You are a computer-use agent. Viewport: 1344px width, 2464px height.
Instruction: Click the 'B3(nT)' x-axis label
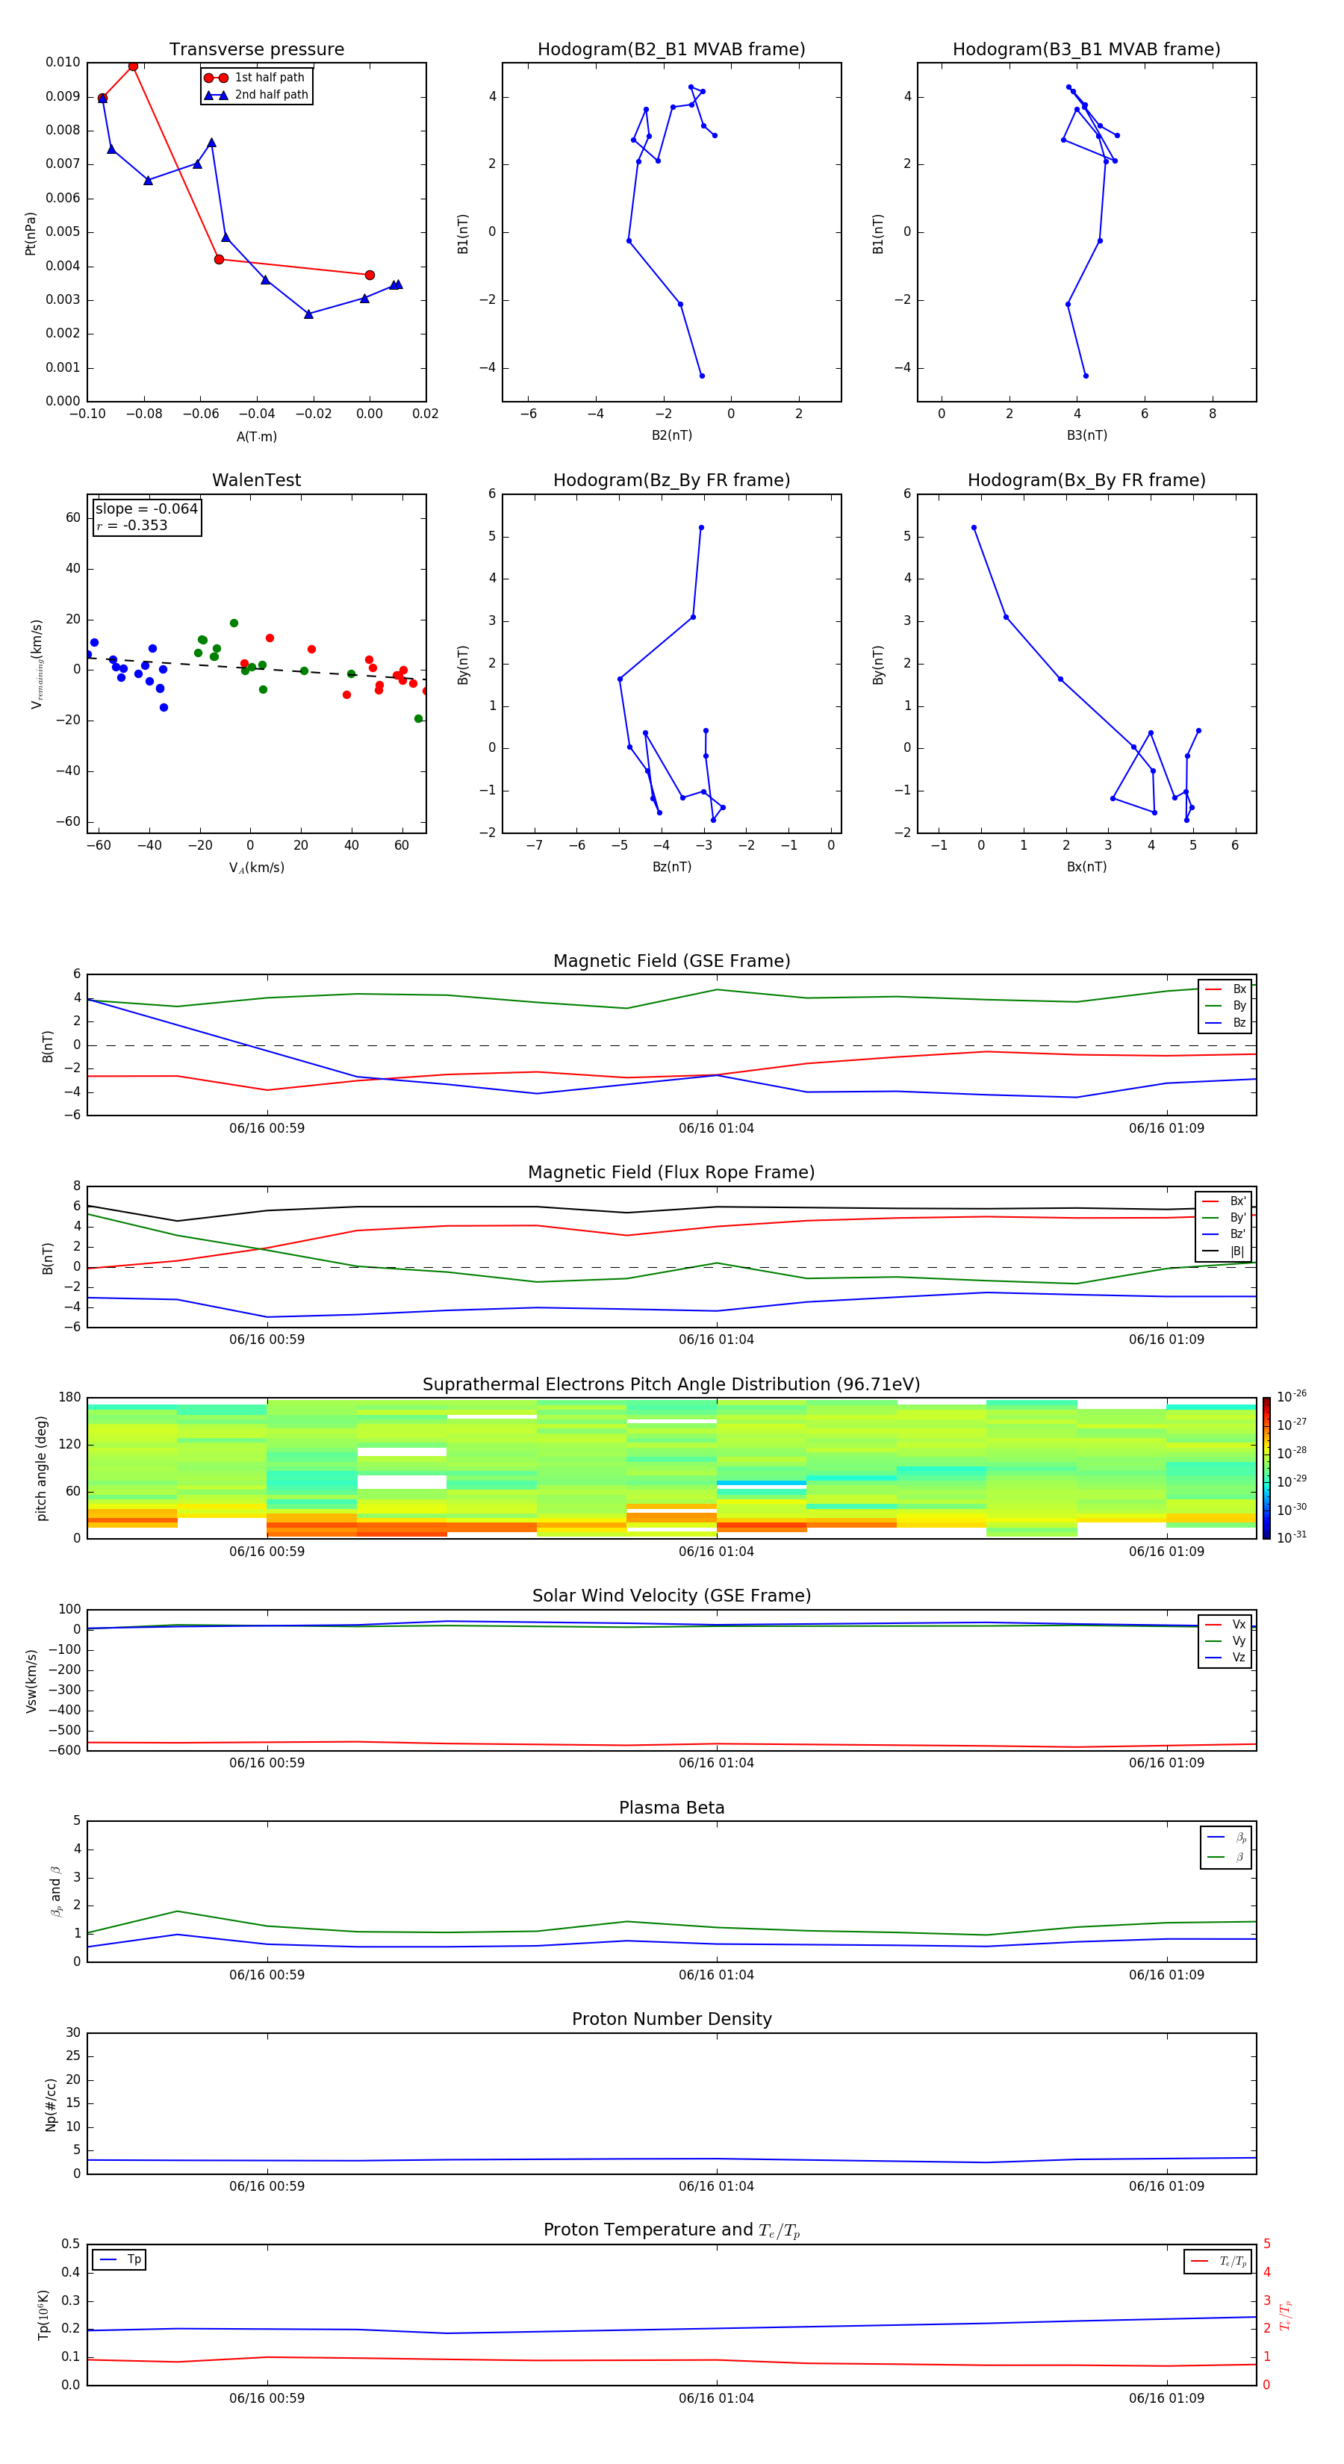click(1086, 435)
